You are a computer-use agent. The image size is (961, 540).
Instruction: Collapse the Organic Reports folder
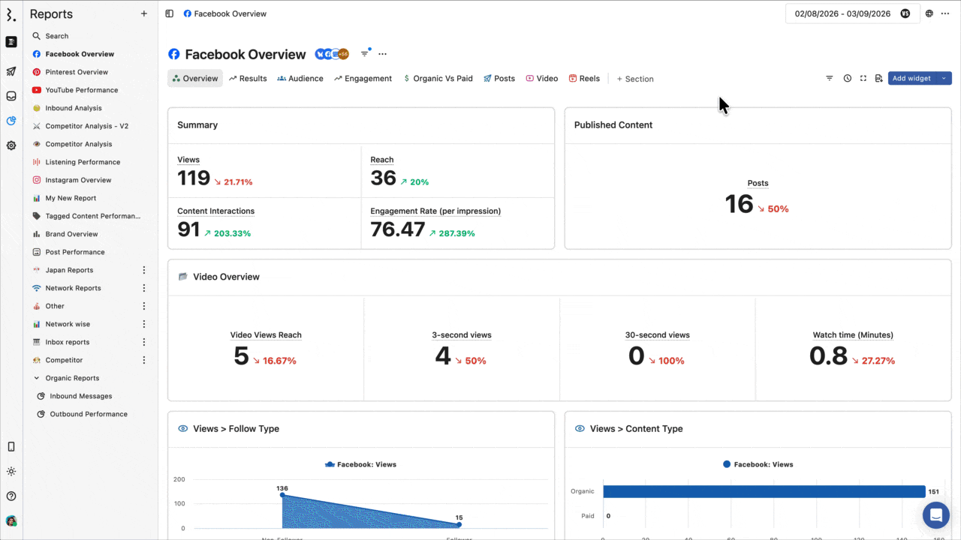pyautogui.click(x=37, y=379)
